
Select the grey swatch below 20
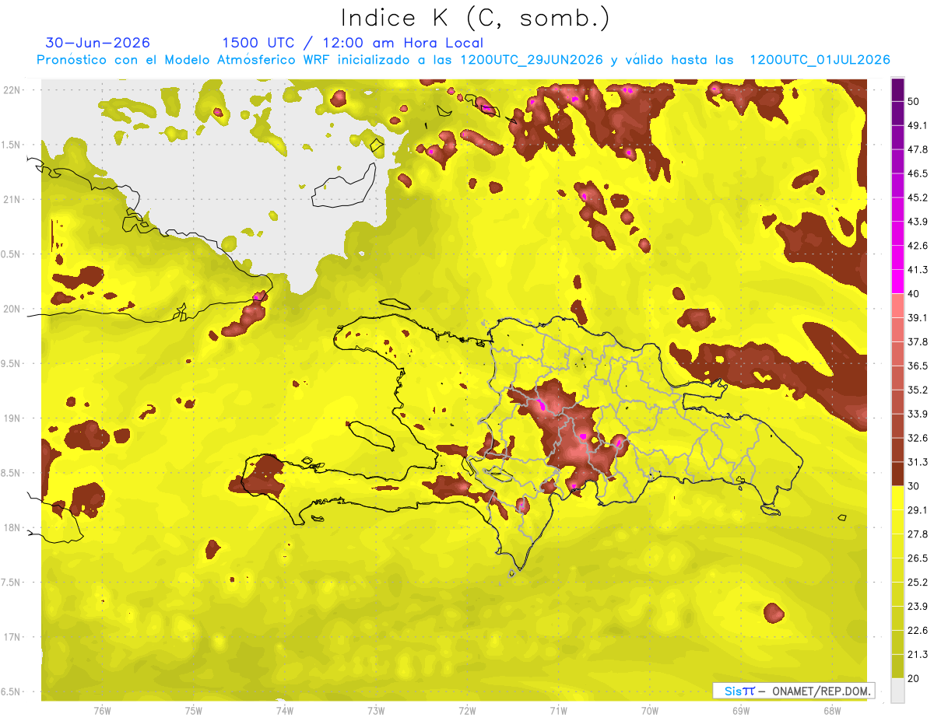[897, 691]
